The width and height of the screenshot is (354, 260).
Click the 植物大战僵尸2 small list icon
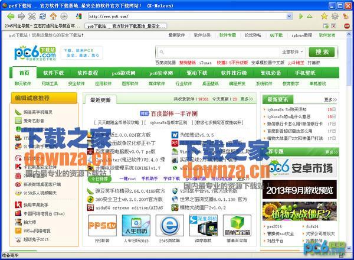(175, 207)
